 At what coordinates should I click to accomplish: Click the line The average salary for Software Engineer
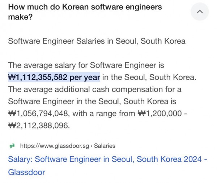pos(86,65)
